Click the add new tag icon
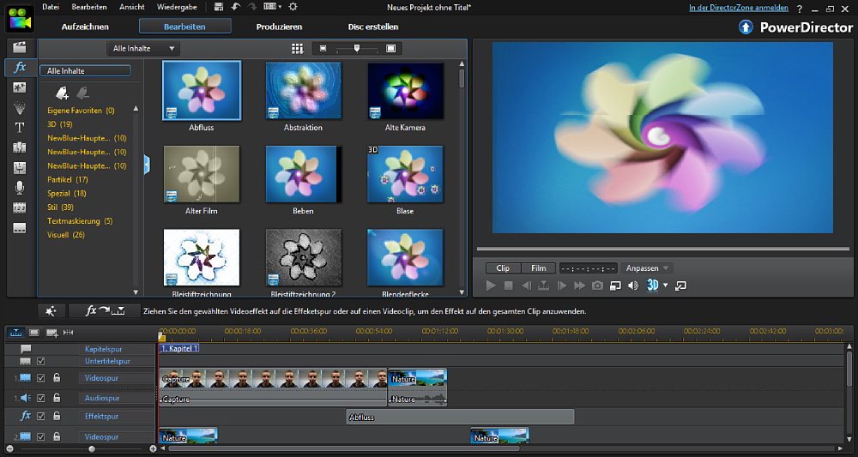Image resolution: width=858 pixels, height=457 pixels. coord(62,93)
